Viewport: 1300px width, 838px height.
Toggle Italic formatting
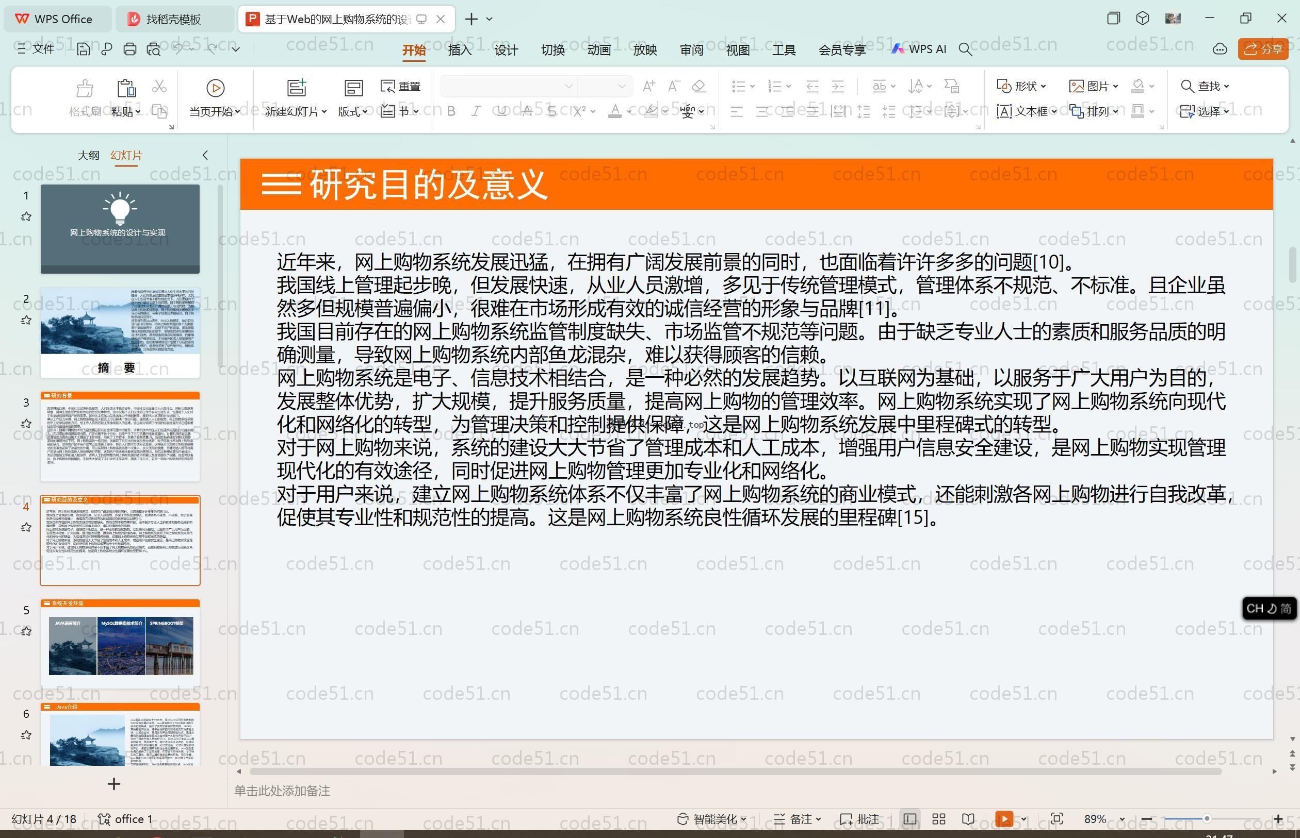tap(476, 111)
